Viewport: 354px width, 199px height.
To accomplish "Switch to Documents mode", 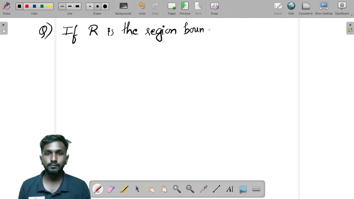I will 306,8.
